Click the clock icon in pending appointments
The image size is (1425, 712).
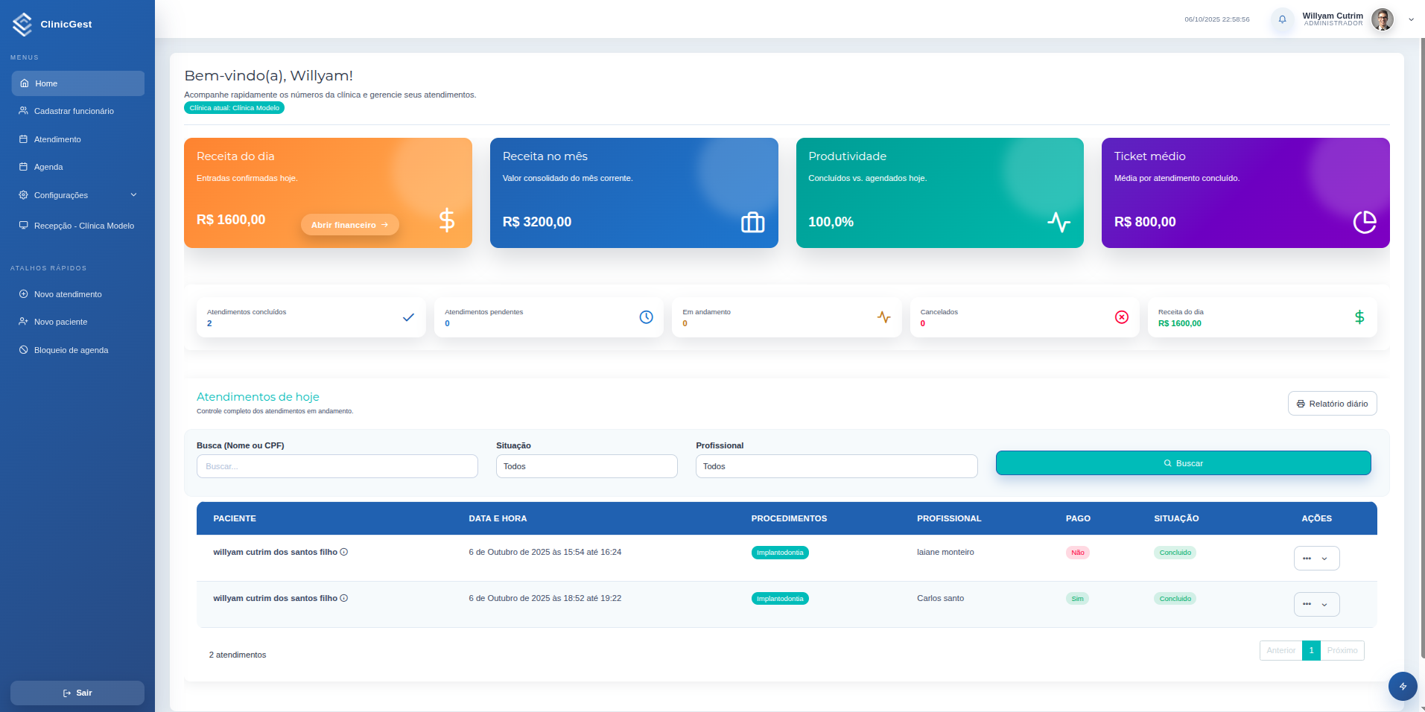tap(646, 317)
